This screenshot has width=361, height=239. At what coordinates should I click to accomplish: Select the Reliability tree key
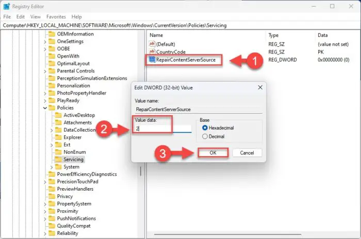click(x=68, y=233)
